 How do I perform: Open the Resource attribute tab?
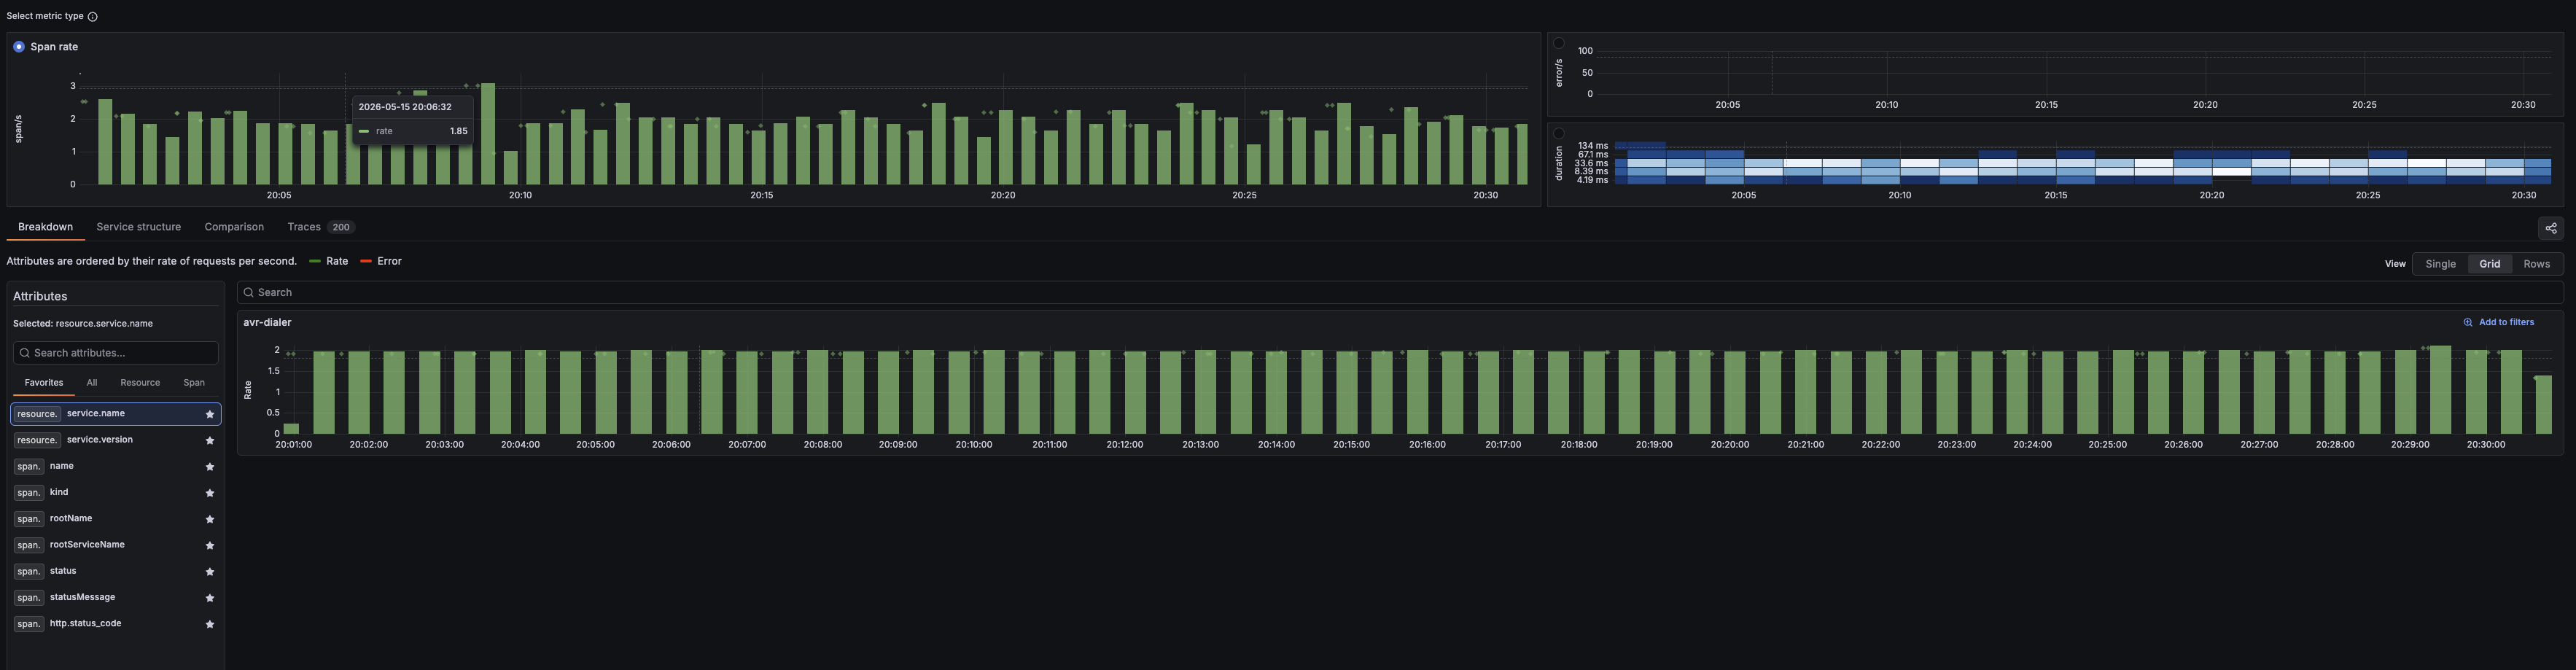pyautogui.click(x=140, y=383)
